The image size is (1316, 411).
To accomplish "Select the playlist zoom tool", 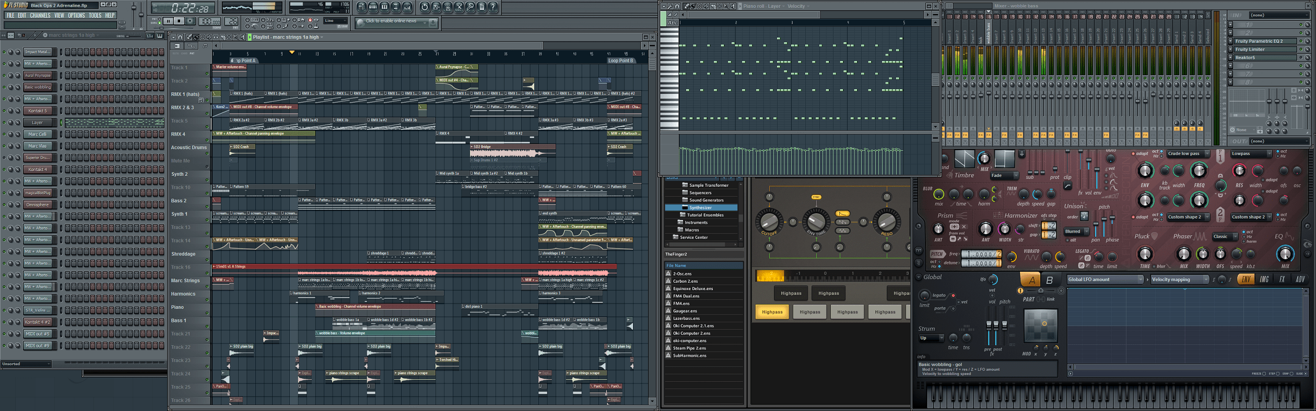I will tap(236, 37).
